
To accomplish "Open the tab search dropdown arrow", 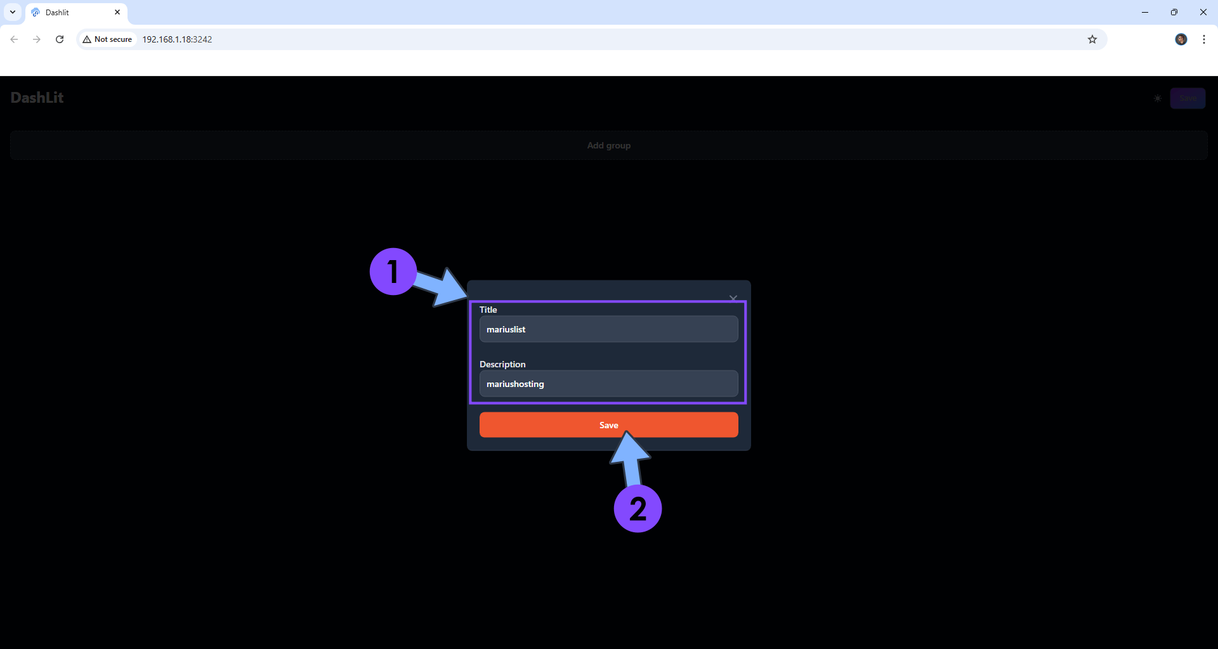I will click(13, 12).
